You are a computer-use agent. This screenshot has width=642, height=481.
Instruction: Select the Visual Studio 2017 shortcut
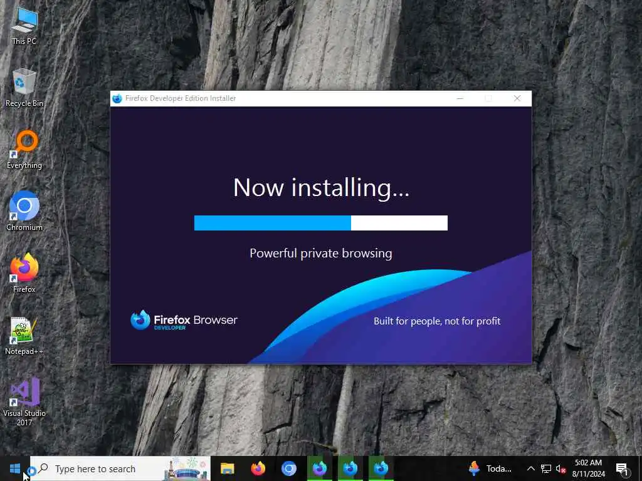pyautogui.click(x=24, y=401)
